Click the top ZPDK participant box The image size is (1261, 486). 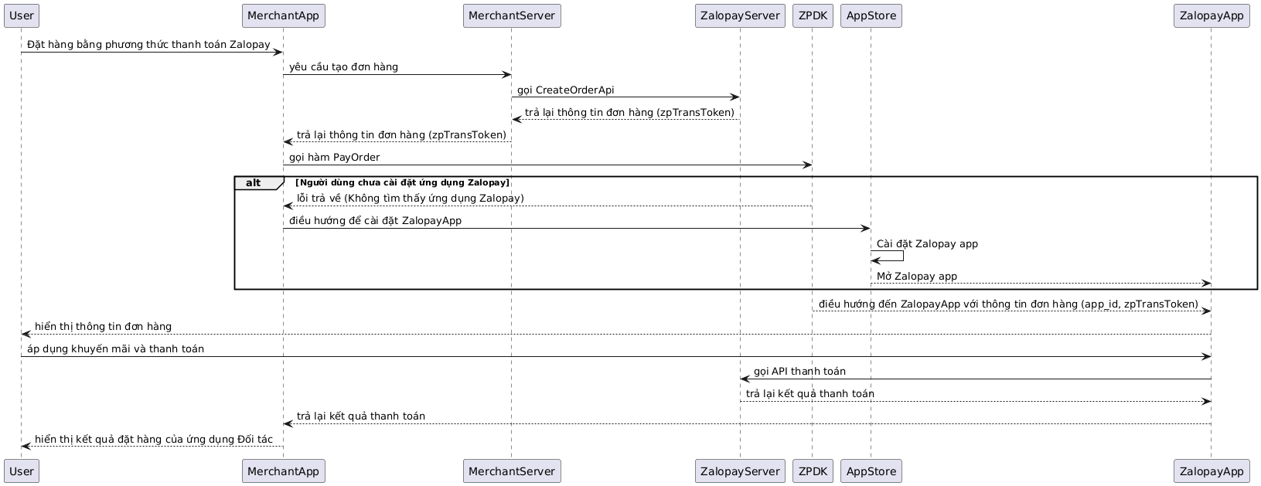[812, 15]
